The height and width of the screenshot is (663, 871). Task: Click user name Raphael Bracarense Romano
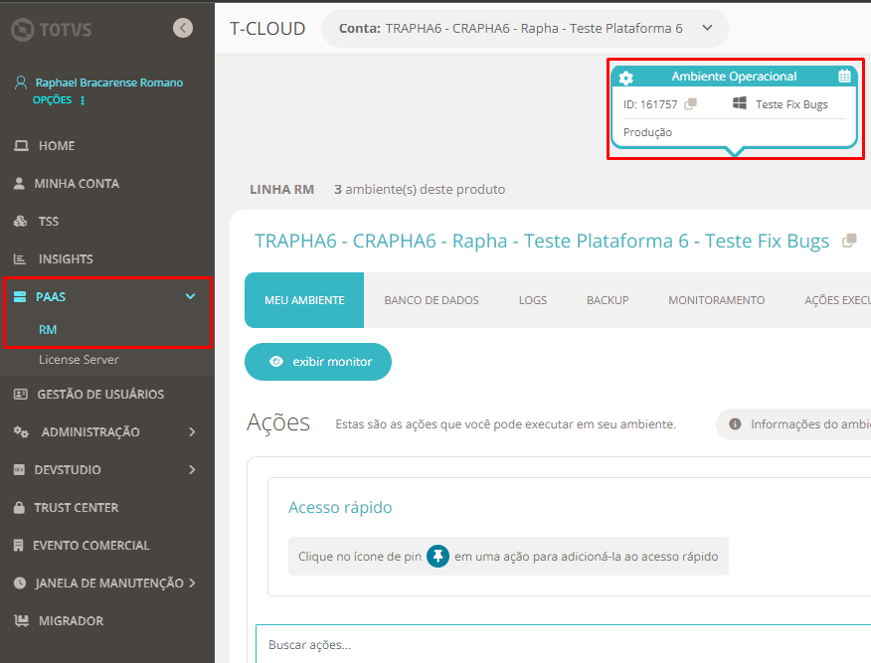pos(109,83)
